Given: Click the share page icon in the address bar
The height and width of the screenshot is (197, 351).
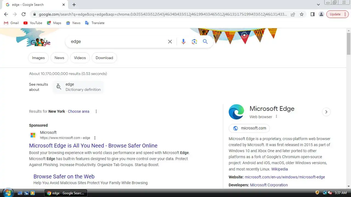Looking at the screenshot, I should tap(293, 14).
